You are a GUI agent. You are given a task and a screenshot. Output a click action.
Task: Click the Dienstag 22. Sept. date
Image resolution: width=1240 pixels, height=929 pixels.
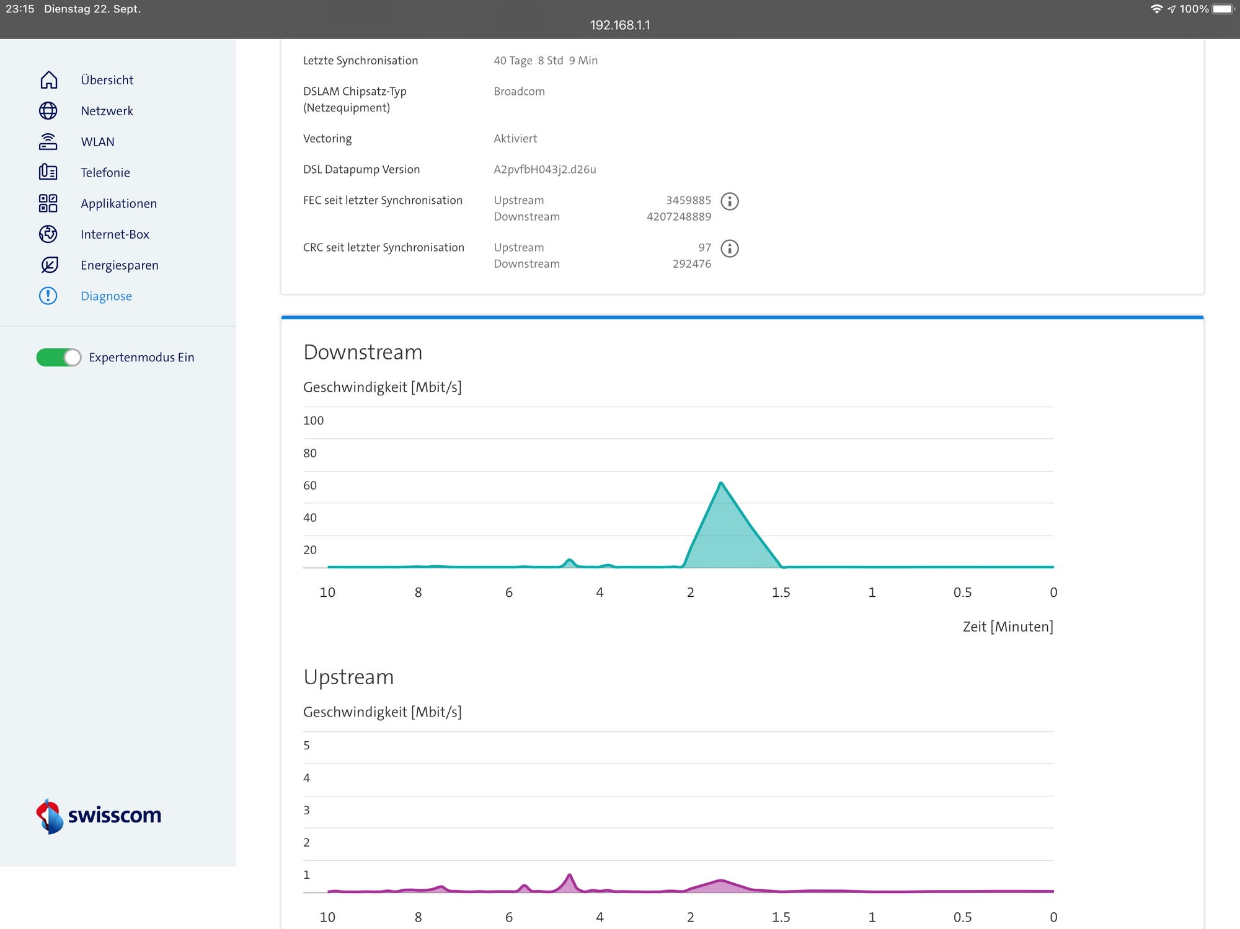[92, 9]
